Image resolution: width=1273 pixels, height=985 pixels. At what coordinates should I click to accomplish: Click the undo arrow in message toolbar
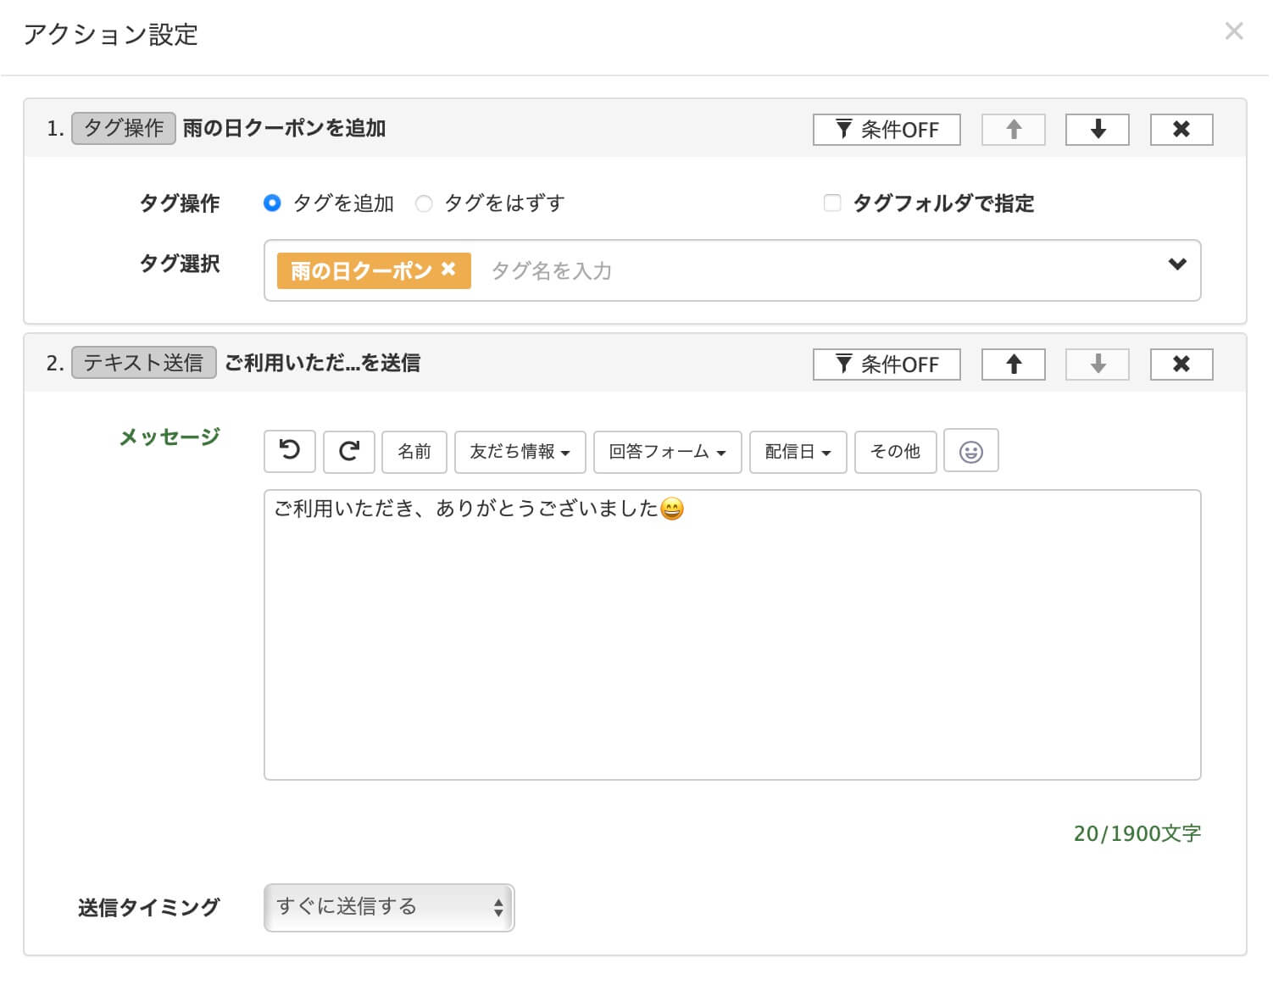[290, 451]
